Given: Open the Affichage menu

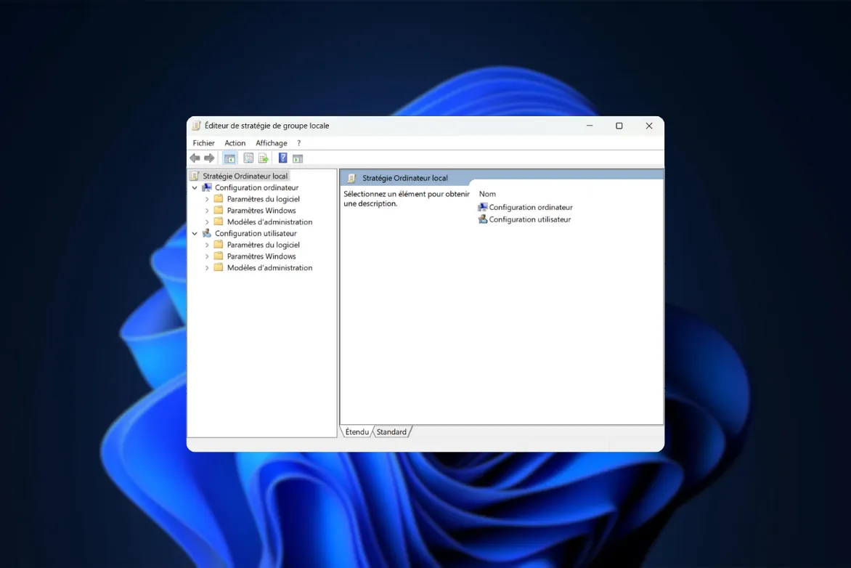Looking at the screenshot, I should tap(271, 143).
